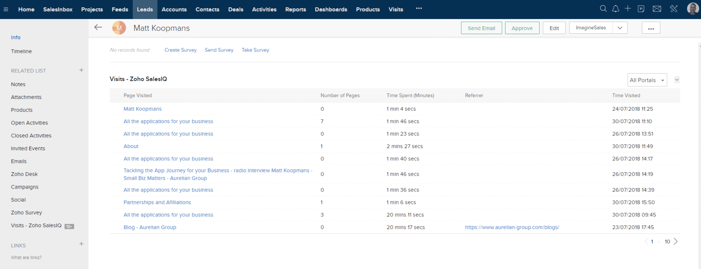Viewport: 701px width, 269px height.
Task: Open the aurelian-group.com/blogs referrer link
Action: 512,227
